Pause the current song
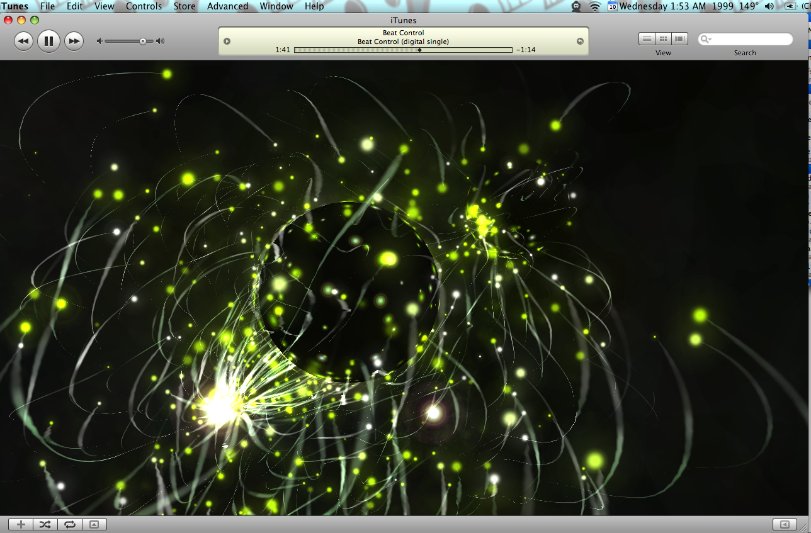 tap(48, 42)
